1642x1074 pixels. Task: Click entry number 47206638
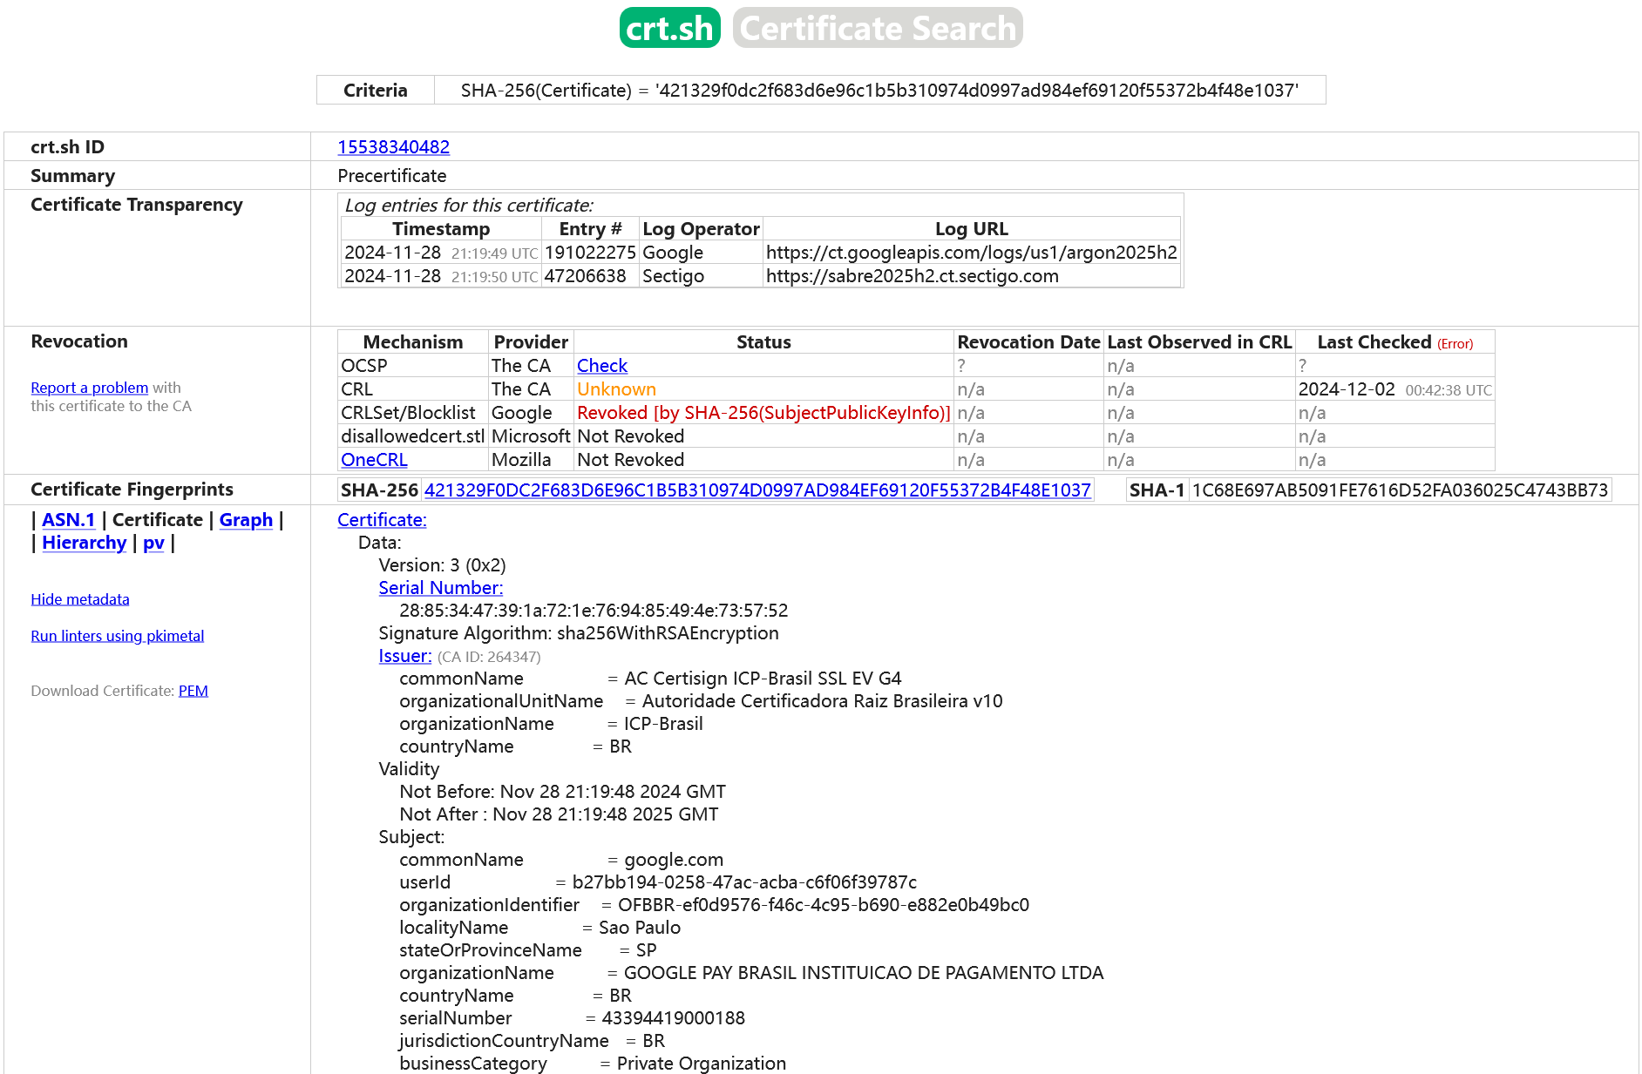(585, 276)
